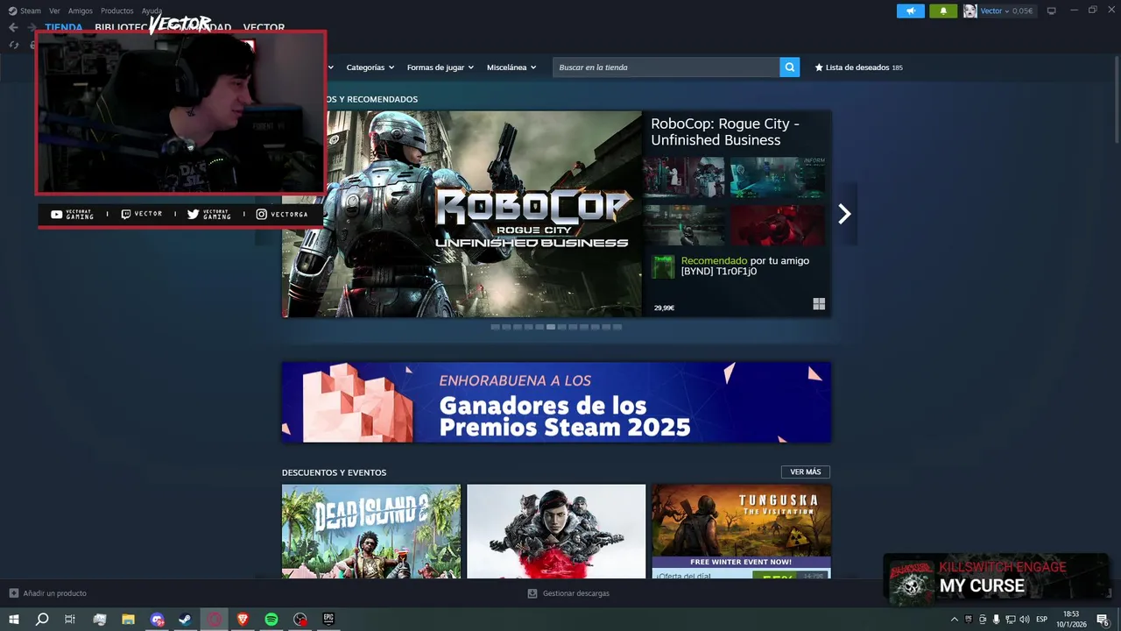Click the Vector account avatar
The width and height of the screenshot is (1121, 631).
970,11
